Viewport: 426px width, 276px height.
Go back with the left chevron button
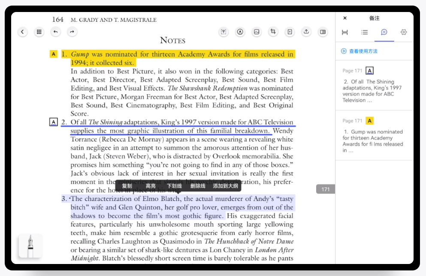pyautogui.click(x=23, y=32)
